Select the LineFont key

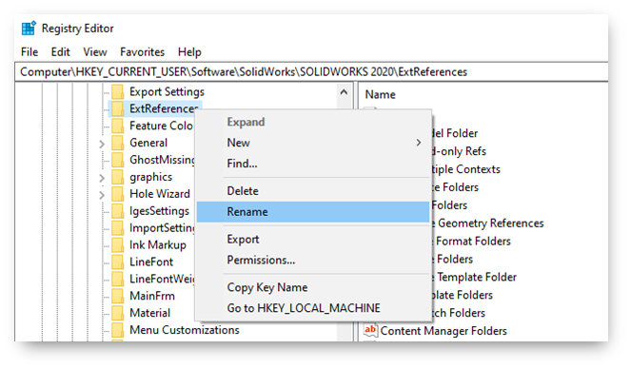click(x=151, y=262)
